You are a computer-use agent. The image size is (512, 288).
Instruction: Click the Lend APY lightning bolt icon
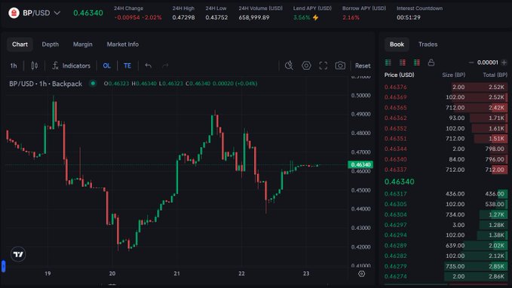315,17
